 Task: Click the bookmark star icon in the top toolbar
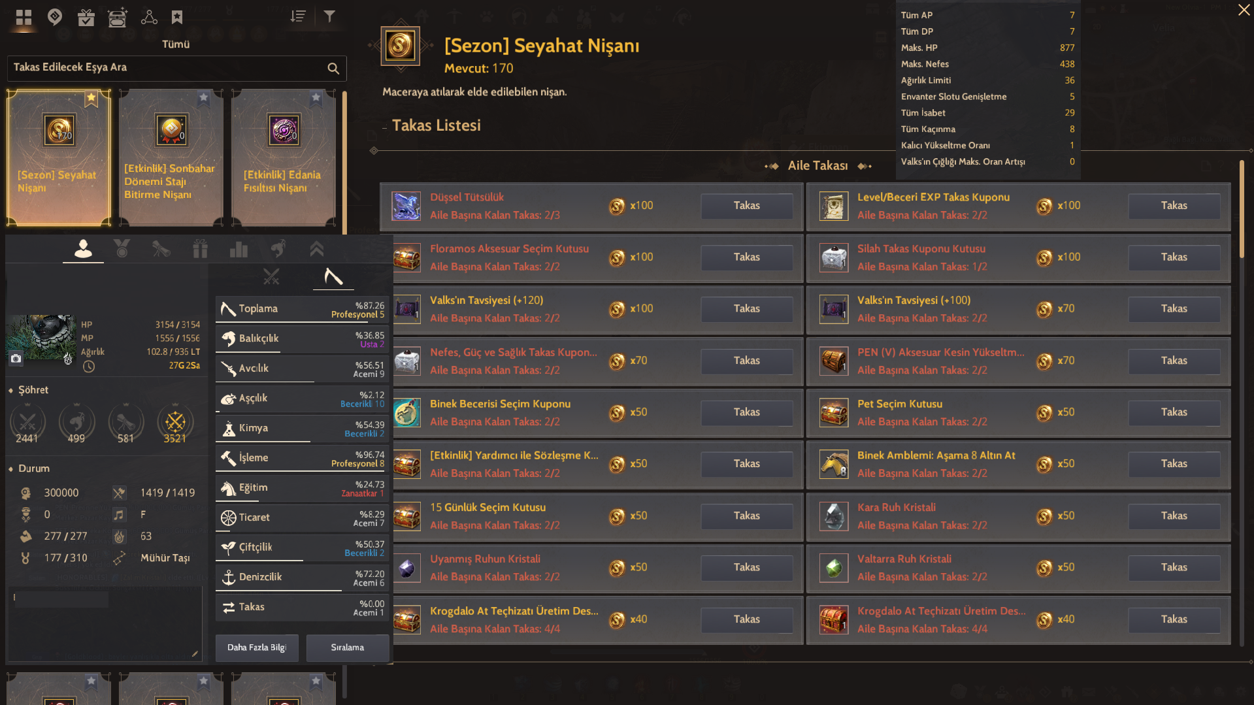[x=177, y=17]
